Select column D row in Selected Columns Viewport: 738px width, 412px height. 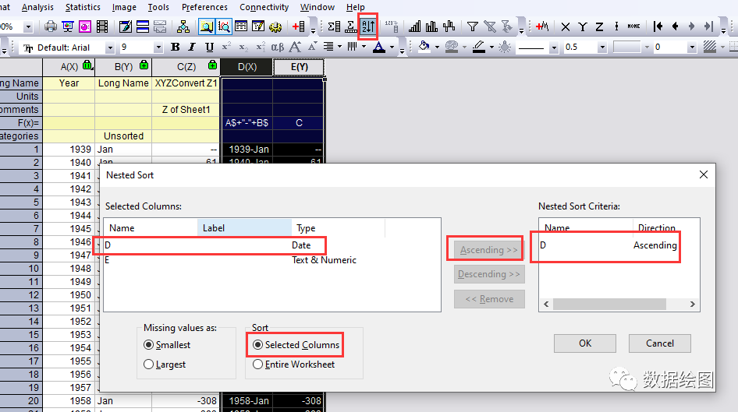pyautogui.click(x=271, y=245)
